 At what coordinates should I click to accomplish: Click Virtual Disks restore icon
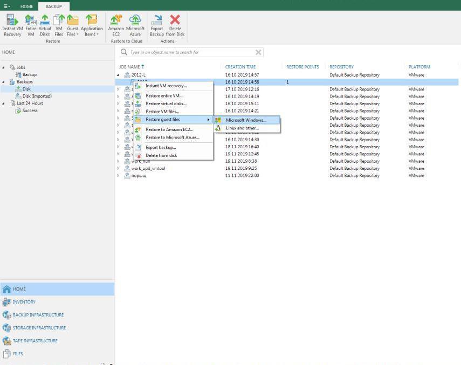(x=45, y=25)
